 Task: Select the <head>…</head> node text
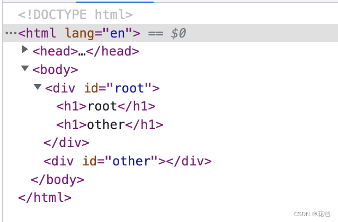tap(86, 51)
